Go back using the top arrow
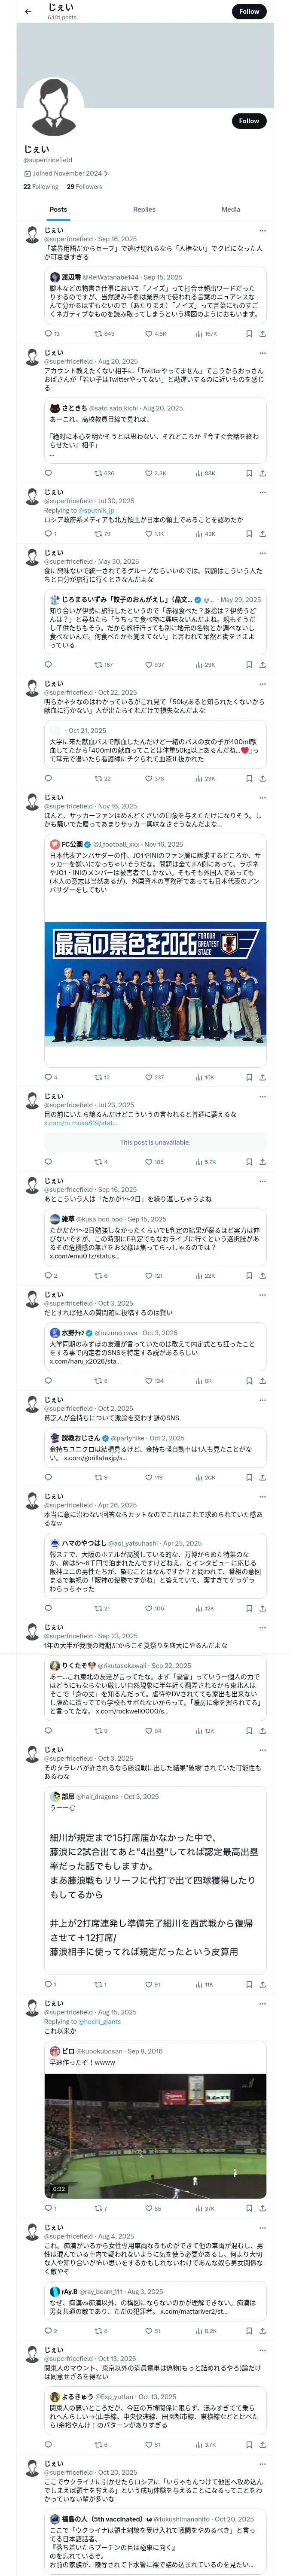Screen dimensions: 290x2576 28,11
